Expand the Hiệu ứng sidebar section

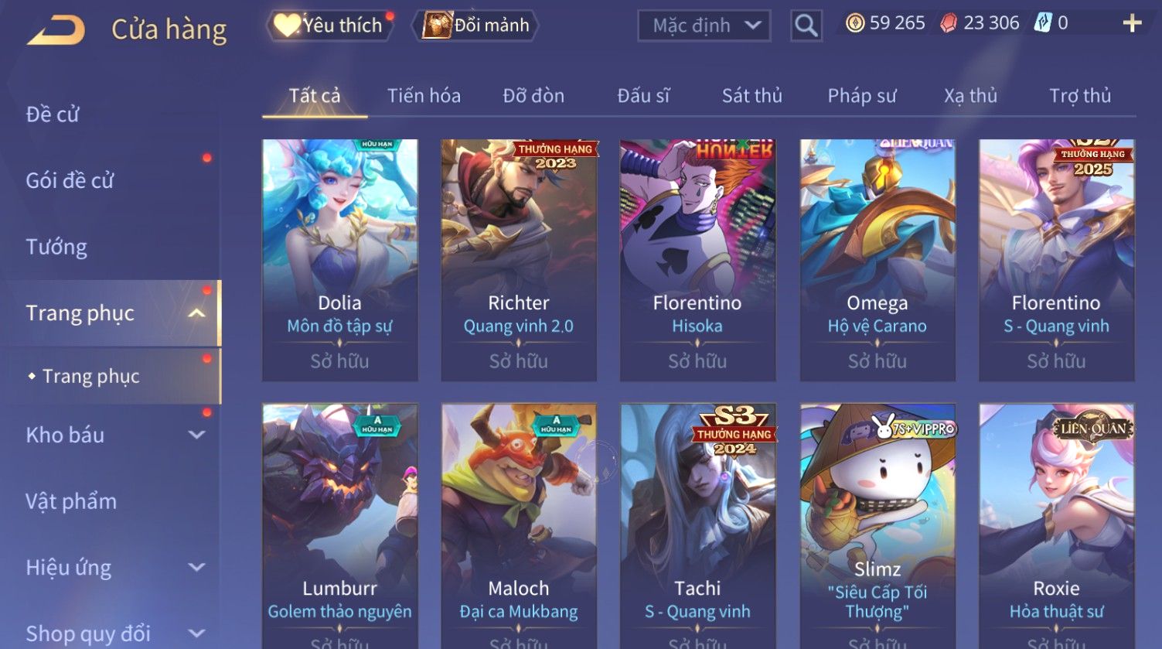(x=196, y=567)
